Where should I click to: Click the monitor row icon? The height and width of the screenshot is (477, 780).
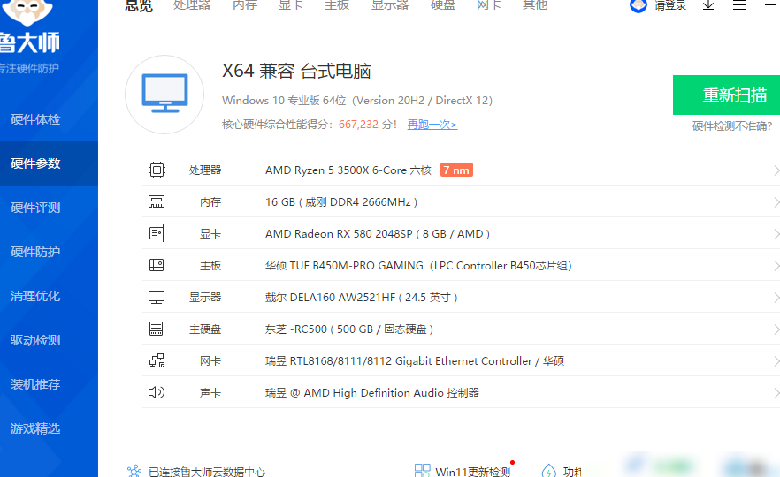(x=157, y=297)
